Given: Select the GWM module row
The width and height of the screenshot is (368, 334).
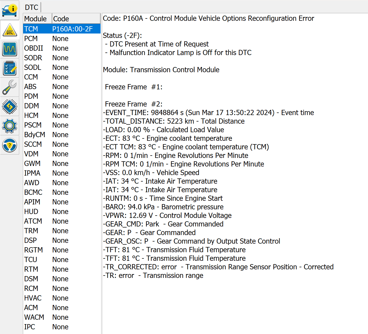Looking at the screenshot, I should pos(62,163).
